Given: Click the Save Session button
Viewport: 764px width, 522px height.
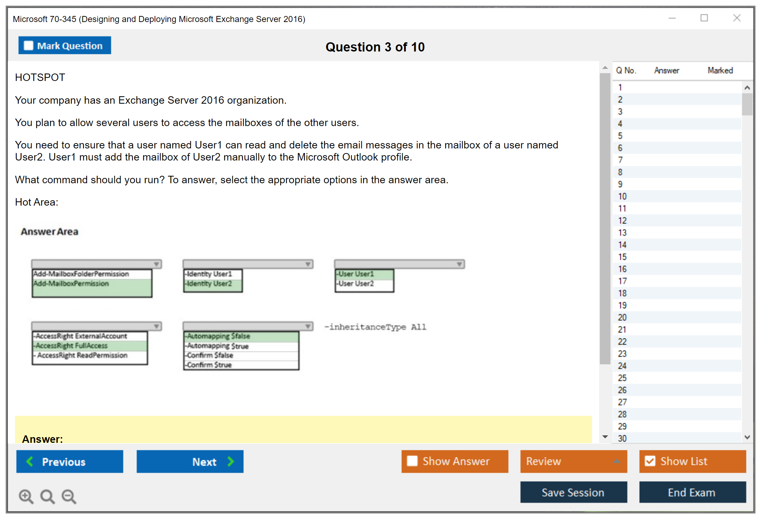Looking at the screenshot, I should (x=573, y=492).
